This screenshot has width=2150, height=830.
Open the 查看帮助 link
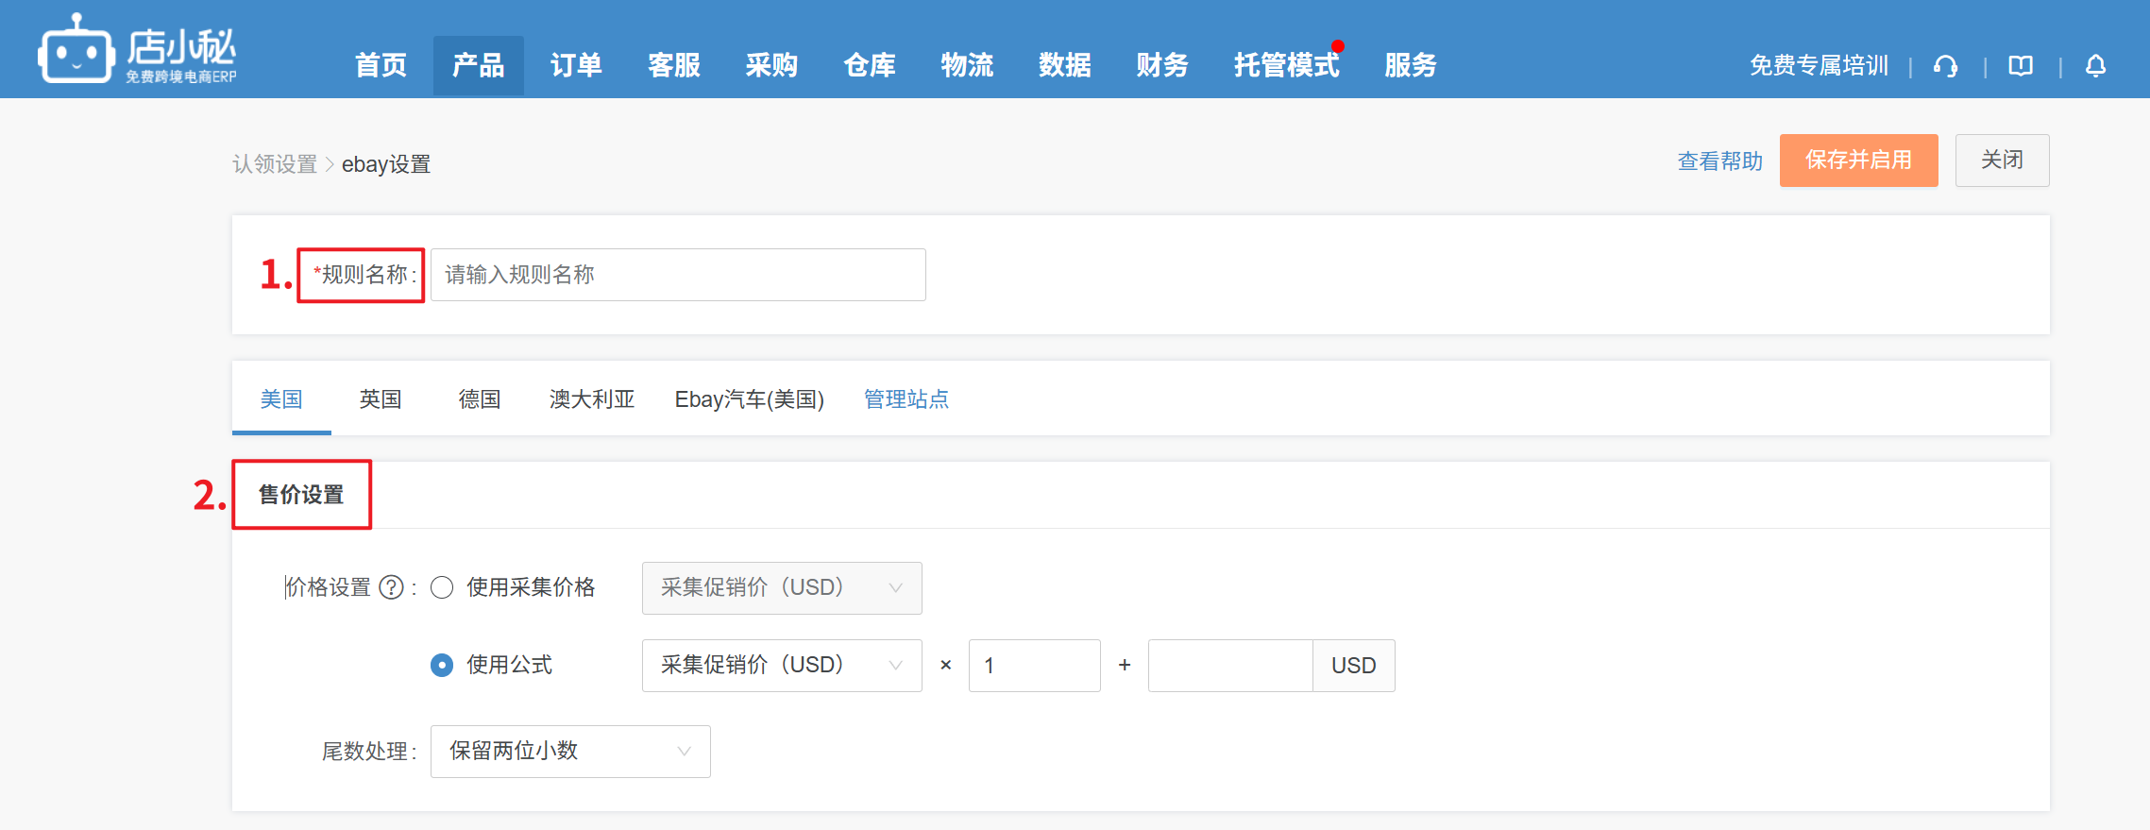(x=1719, y=161)
